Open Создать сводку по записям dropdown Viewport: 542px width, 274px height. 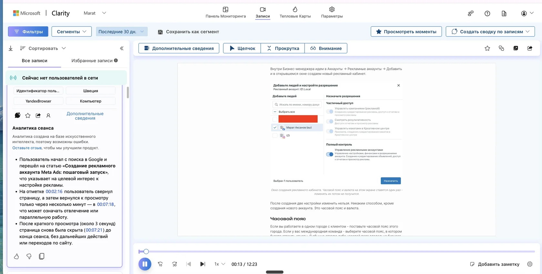(490, 32)
